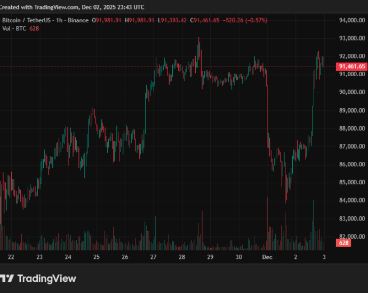Select the 22 date label on time axis

tap(11, 257)
